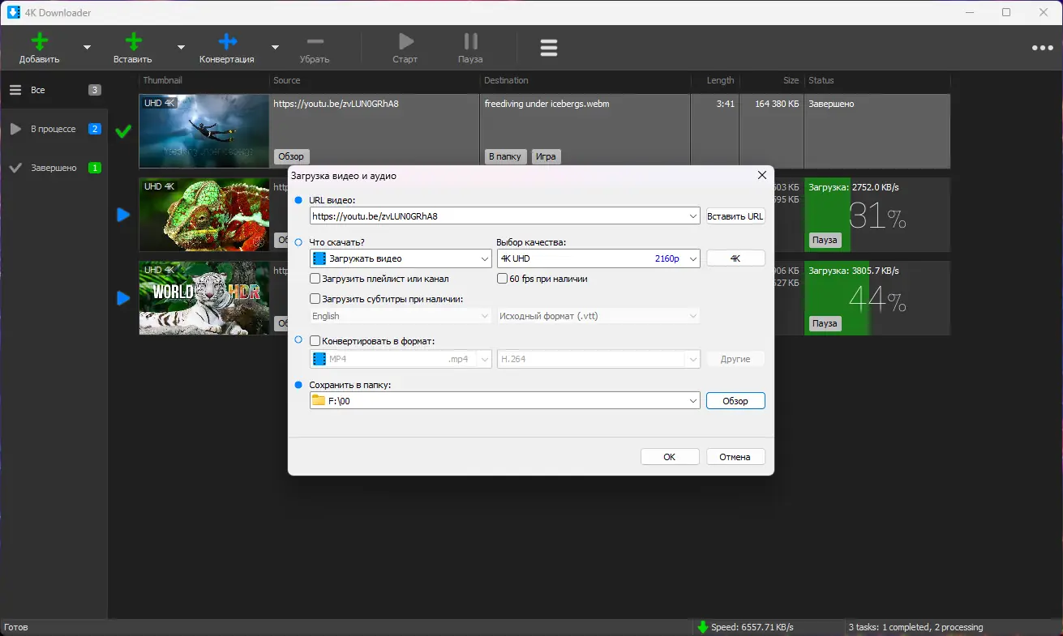
Task: Click the 44% download progress bar
Action: pyautogui.click(x=877, y=298)
